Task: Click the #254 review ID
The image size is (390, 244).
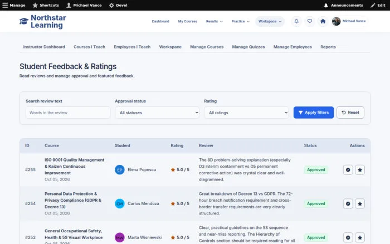Action: 30,203
